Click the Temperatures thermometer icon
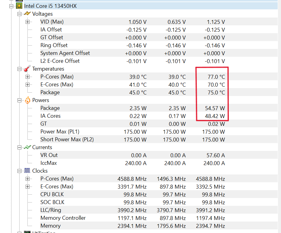The width and height of the screenshot is (281, 233). (27, 69)
